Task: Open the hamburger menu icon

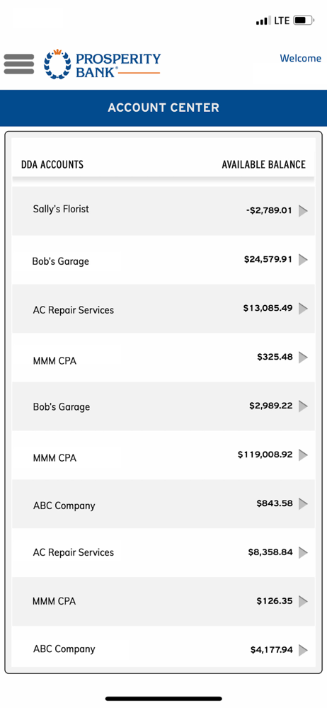Action: [19, 64]
